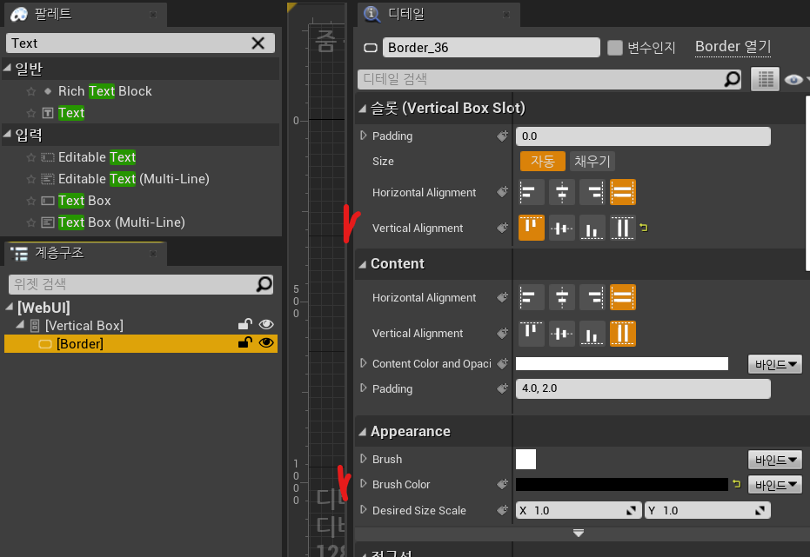Click the Border 열기 link
The width and height of the screenshot is (810, 557).
[733, 47]
